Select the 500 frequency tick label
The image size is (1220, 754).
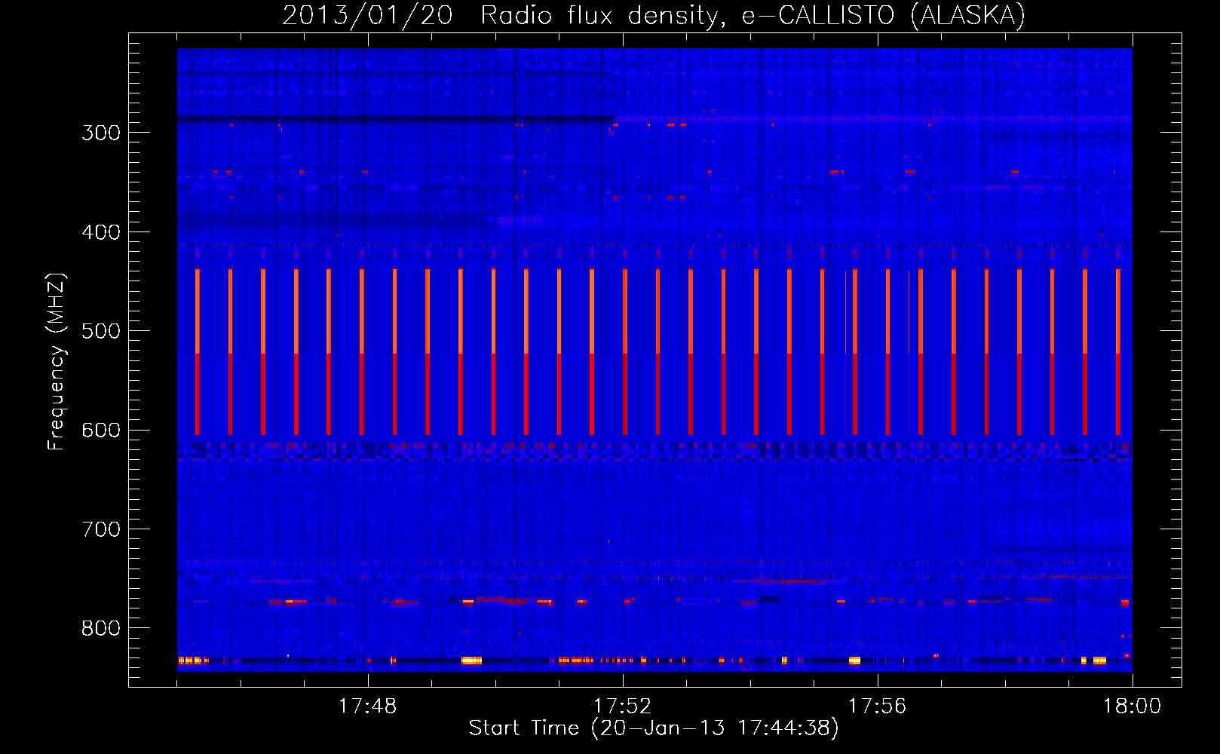coord(101,331)
